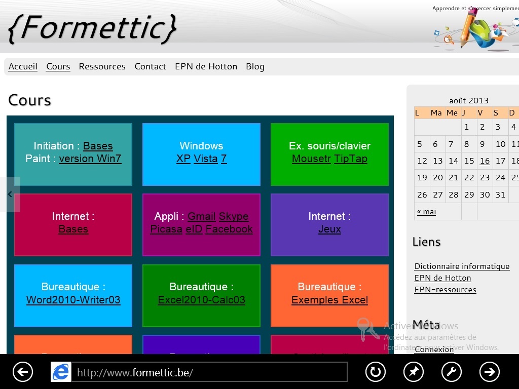The width and height of the screenshot is (519, 389).
Task: Open the Paint version Win7 link
Action: [x=90, y=159]
